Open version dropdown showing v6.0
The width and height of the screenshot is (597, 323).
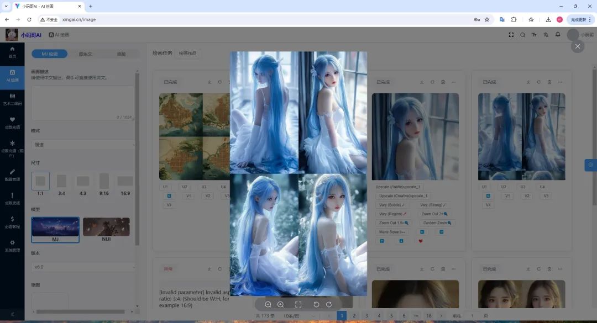82,267
